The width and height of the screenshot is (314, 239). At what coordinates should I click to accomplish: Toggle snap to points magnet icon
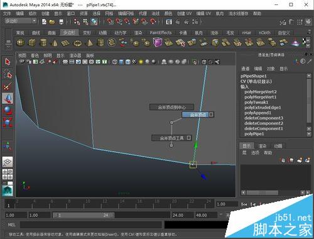(x=127, y=21)
